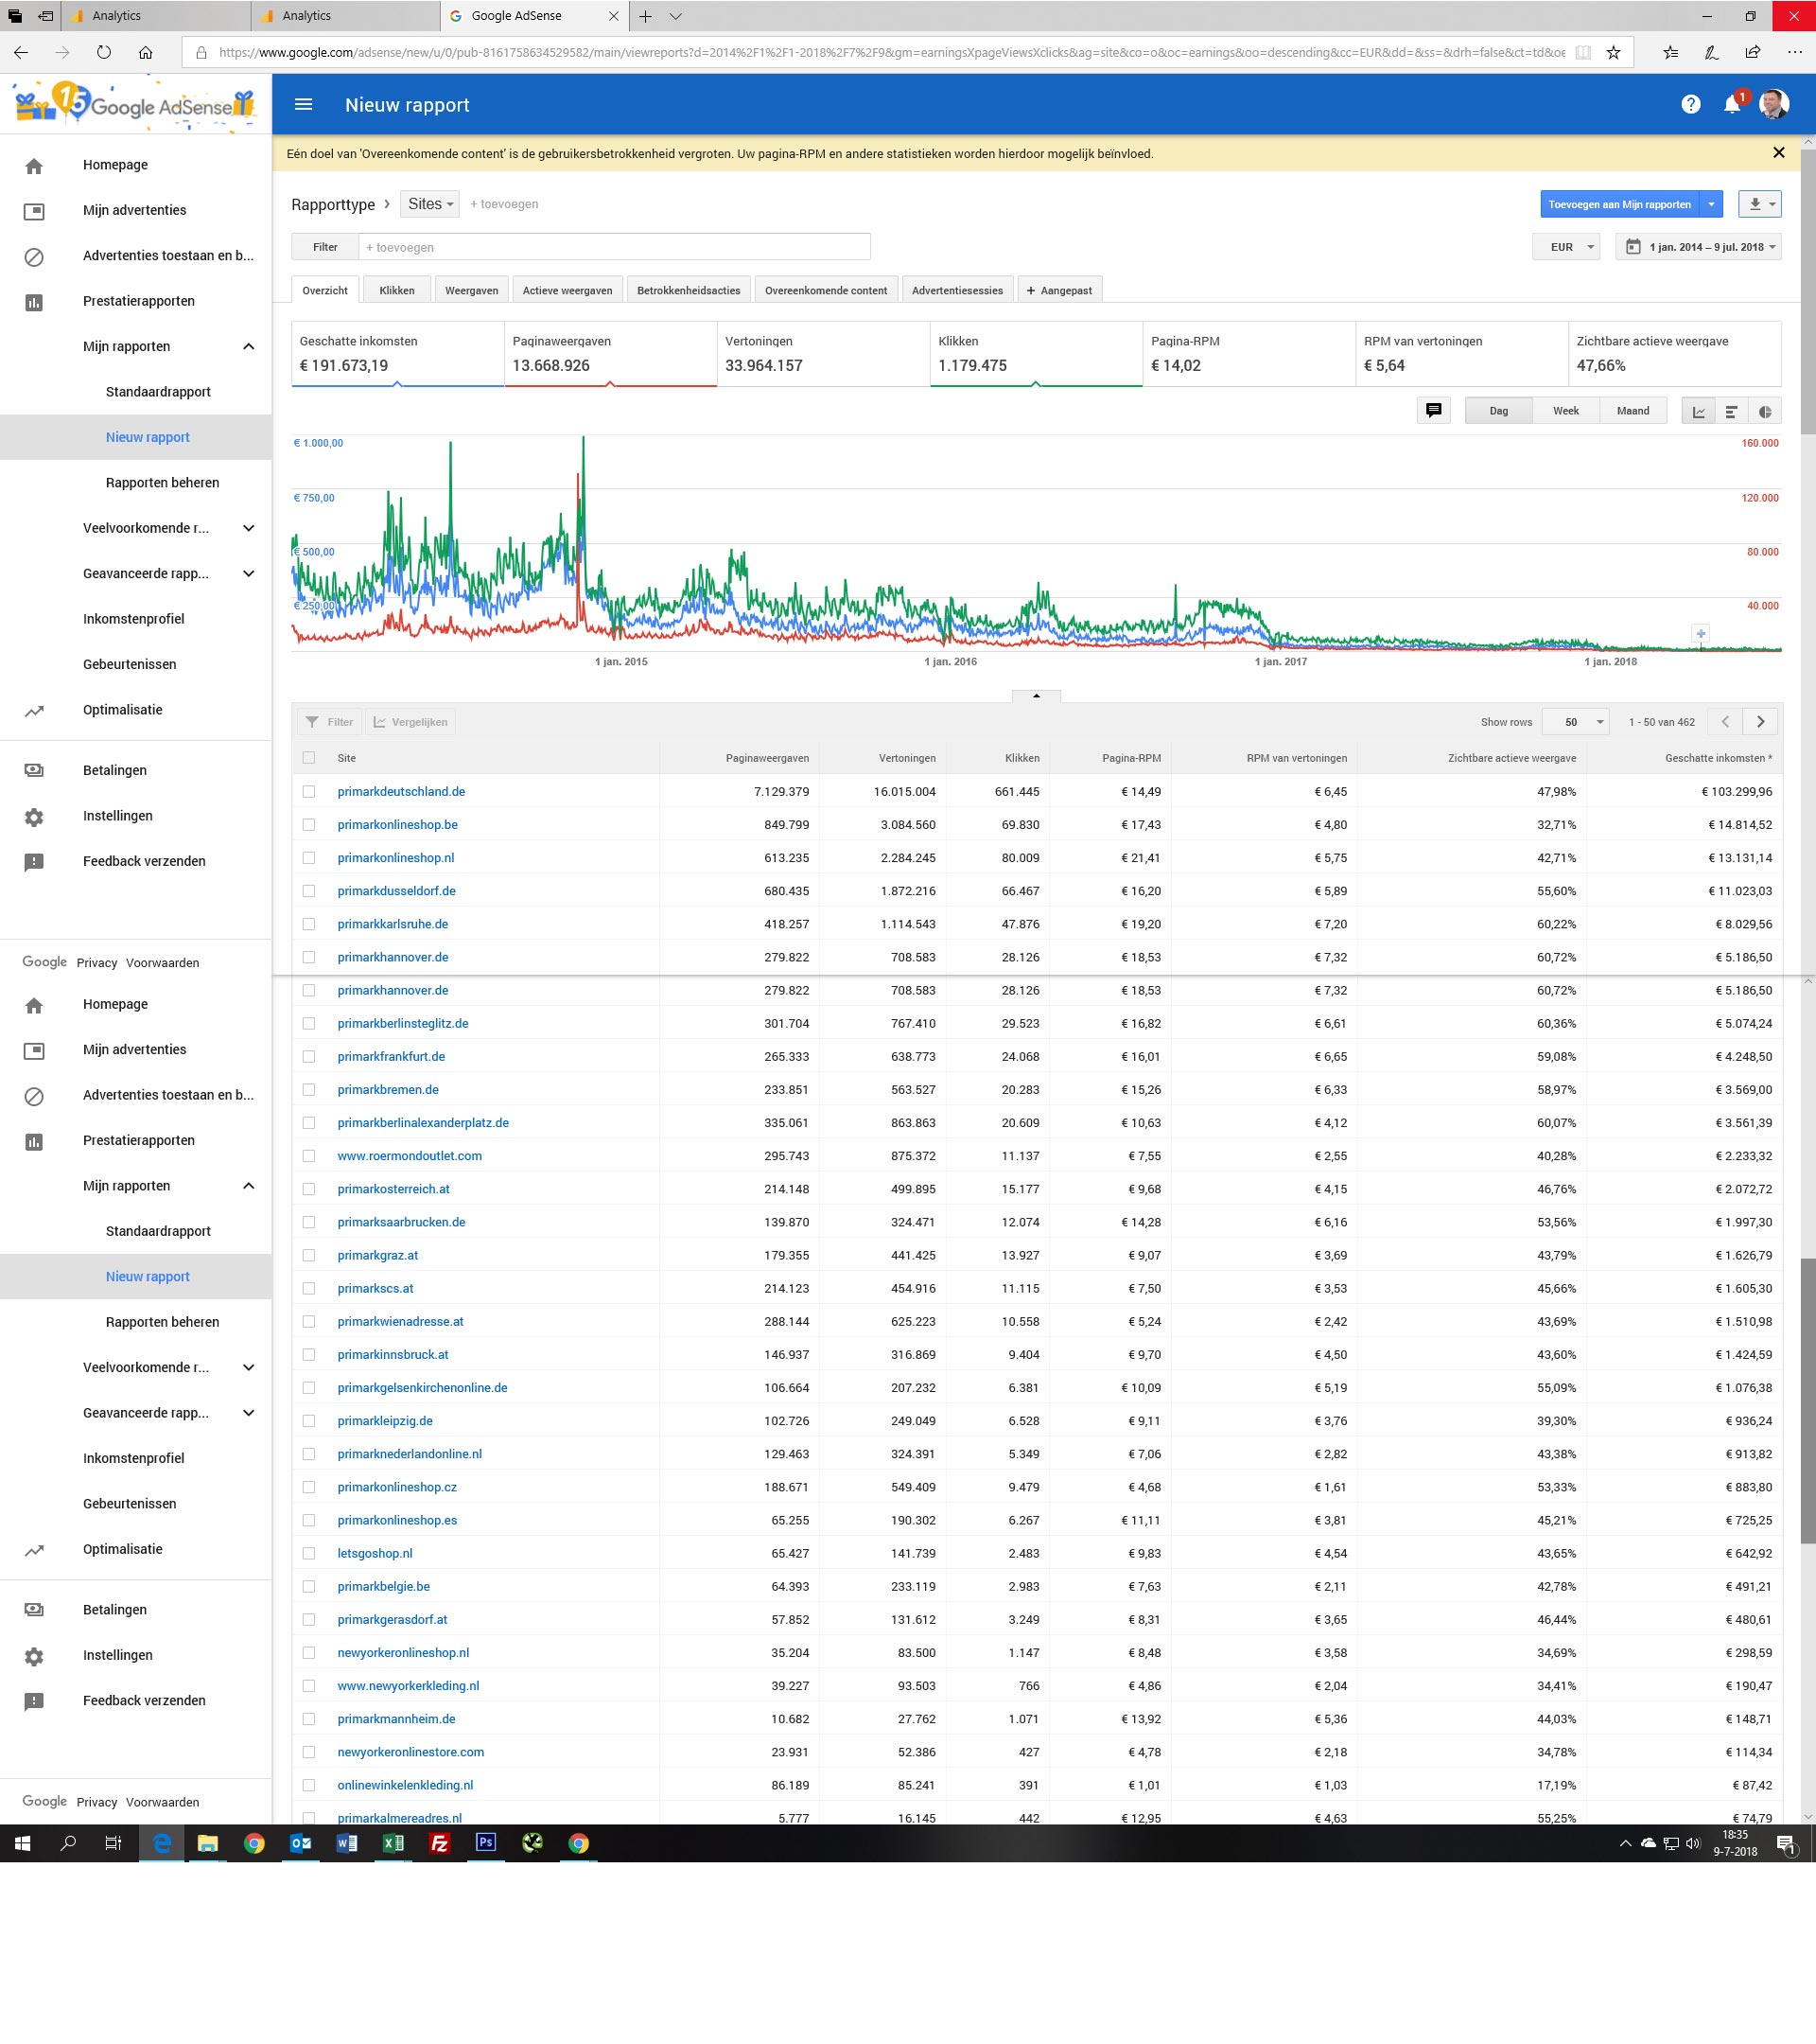The height and width of the screenshot is (2044, 1816).
Task: Click the calendar icon in the date range
Action: [x=1633, y=247]
